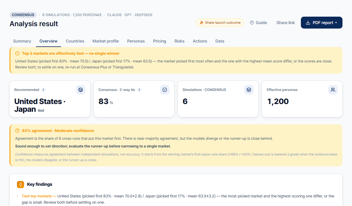352x206 pixels.
Task: Click the 'Key findings' section heading
Action: 40,184
